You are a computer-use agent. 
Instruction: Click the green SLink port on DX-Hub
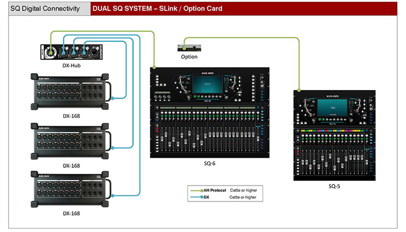[x=51, y=52]
